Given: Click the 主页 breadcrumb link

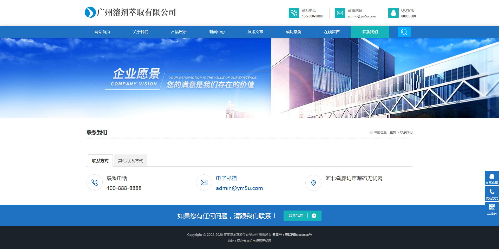Looking at the screenshot, I should [392, 132].
